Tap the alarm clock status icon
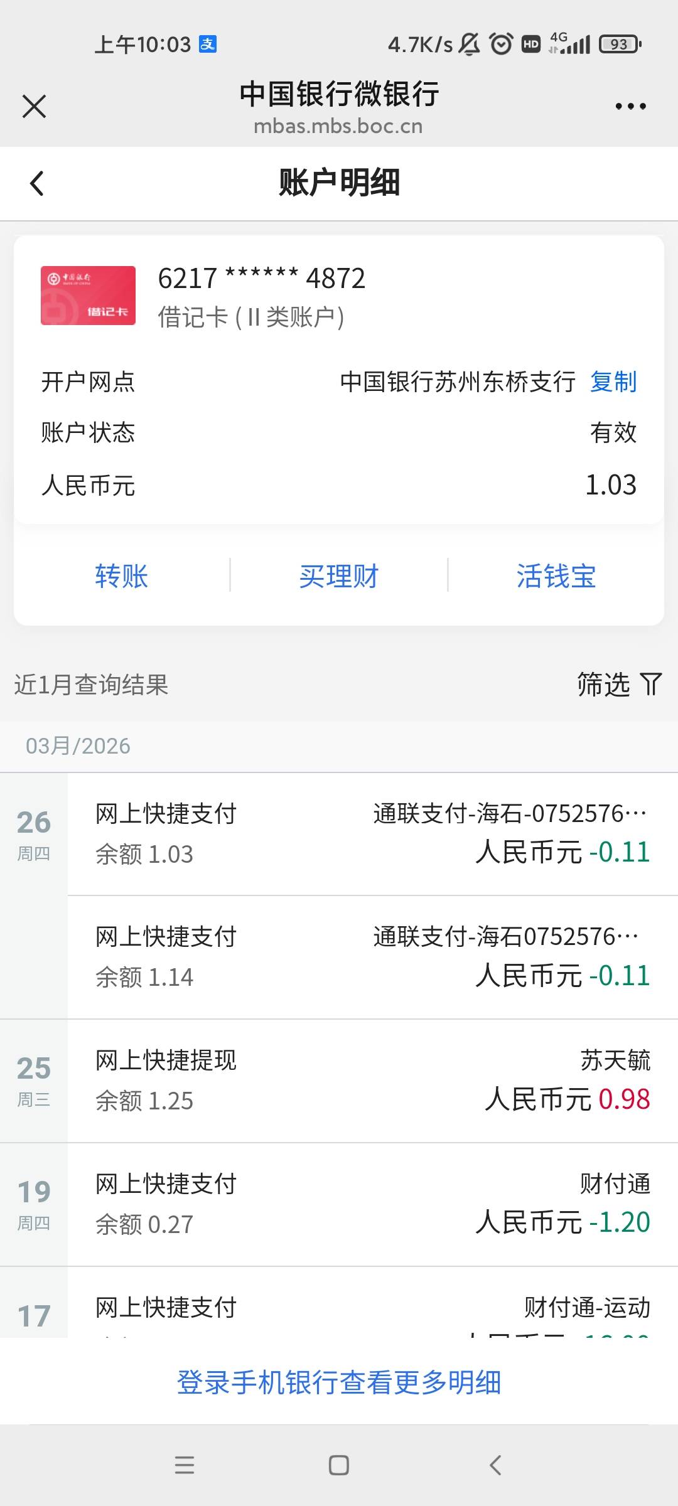678x1506 pixels. pyautogui.click(x=500, y=44)
